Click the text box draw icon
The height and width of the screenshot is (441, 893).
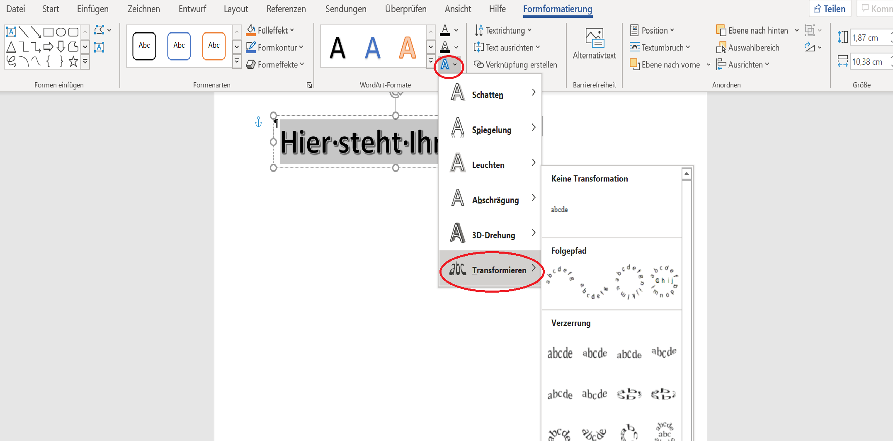click(11, 32)
